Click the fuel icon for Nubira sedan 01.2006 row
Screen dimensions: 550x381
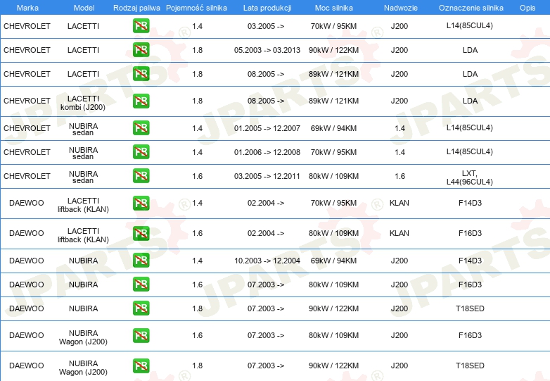[141, 152]
